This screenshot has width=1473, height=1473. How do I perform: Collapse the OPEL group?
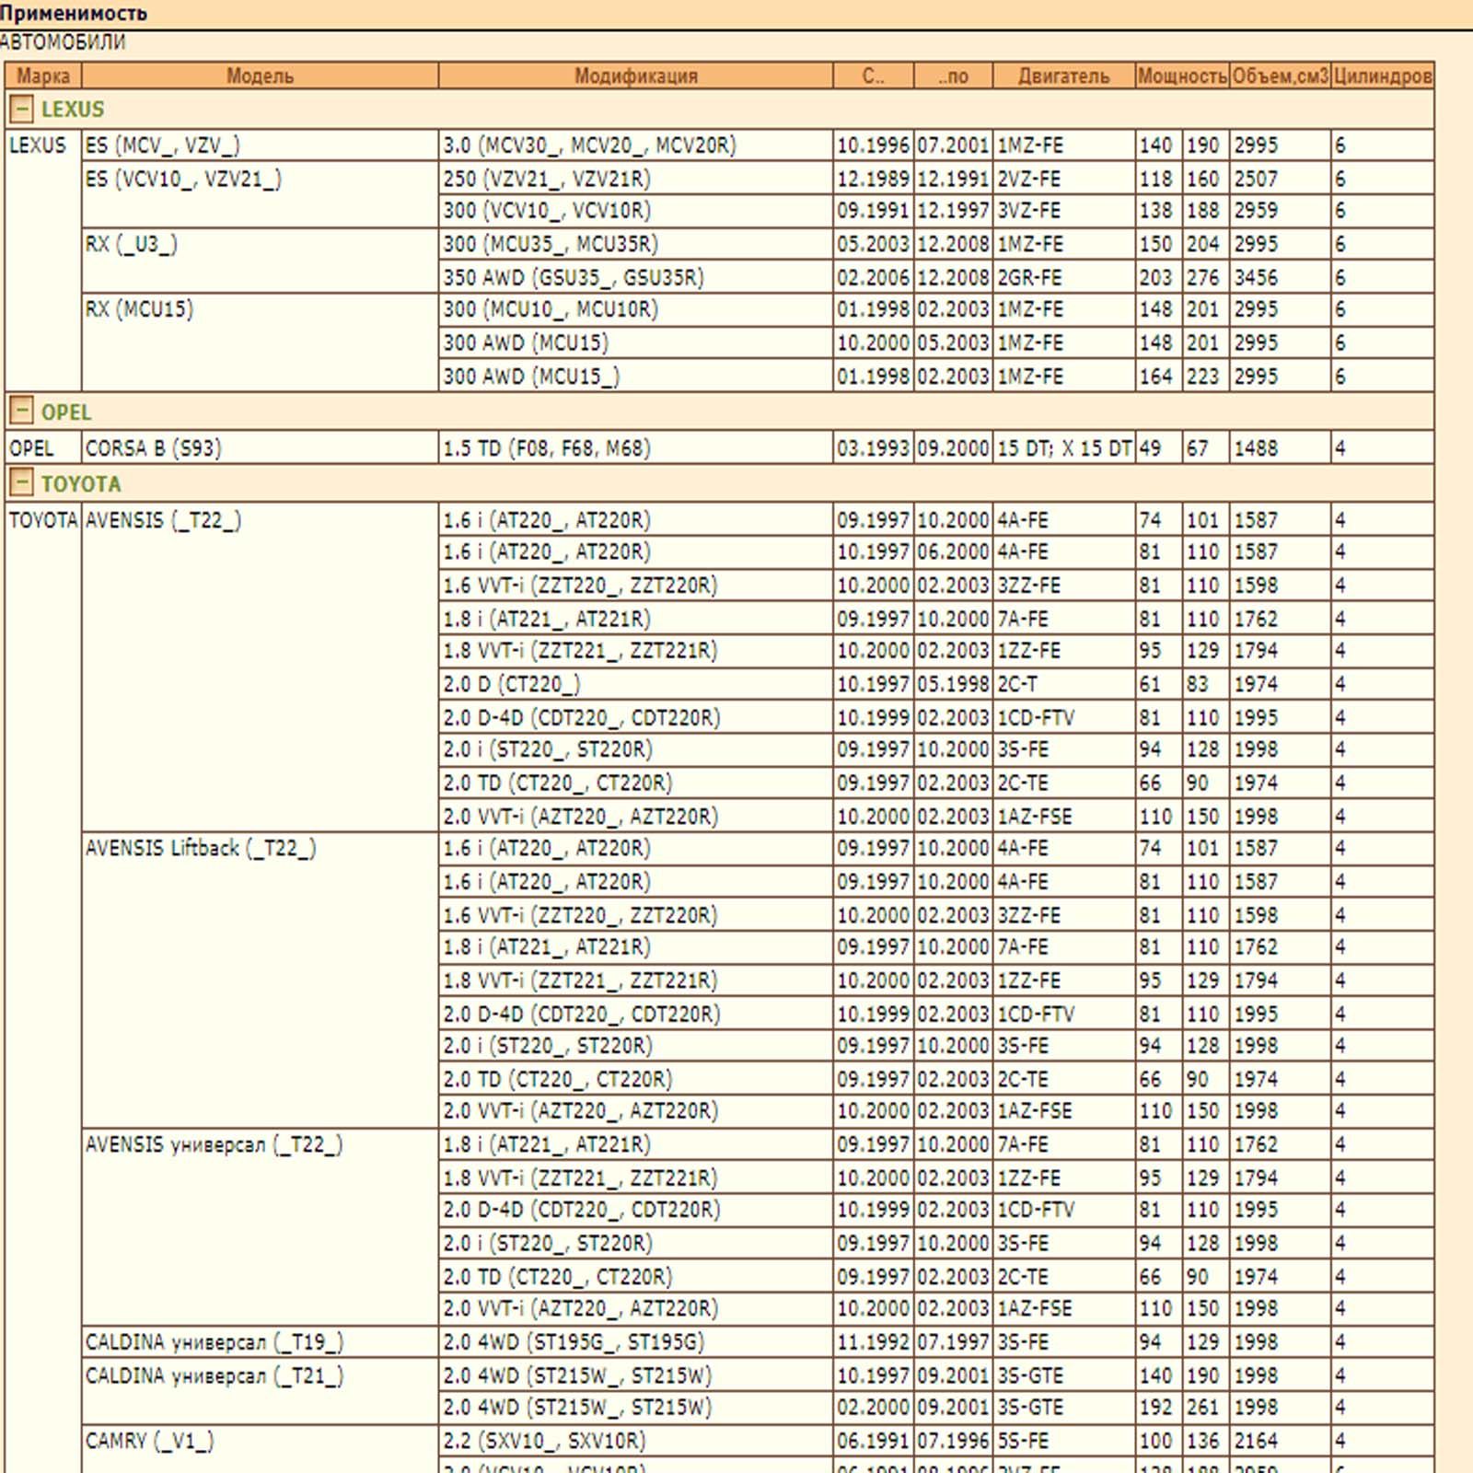pos(21,412)
